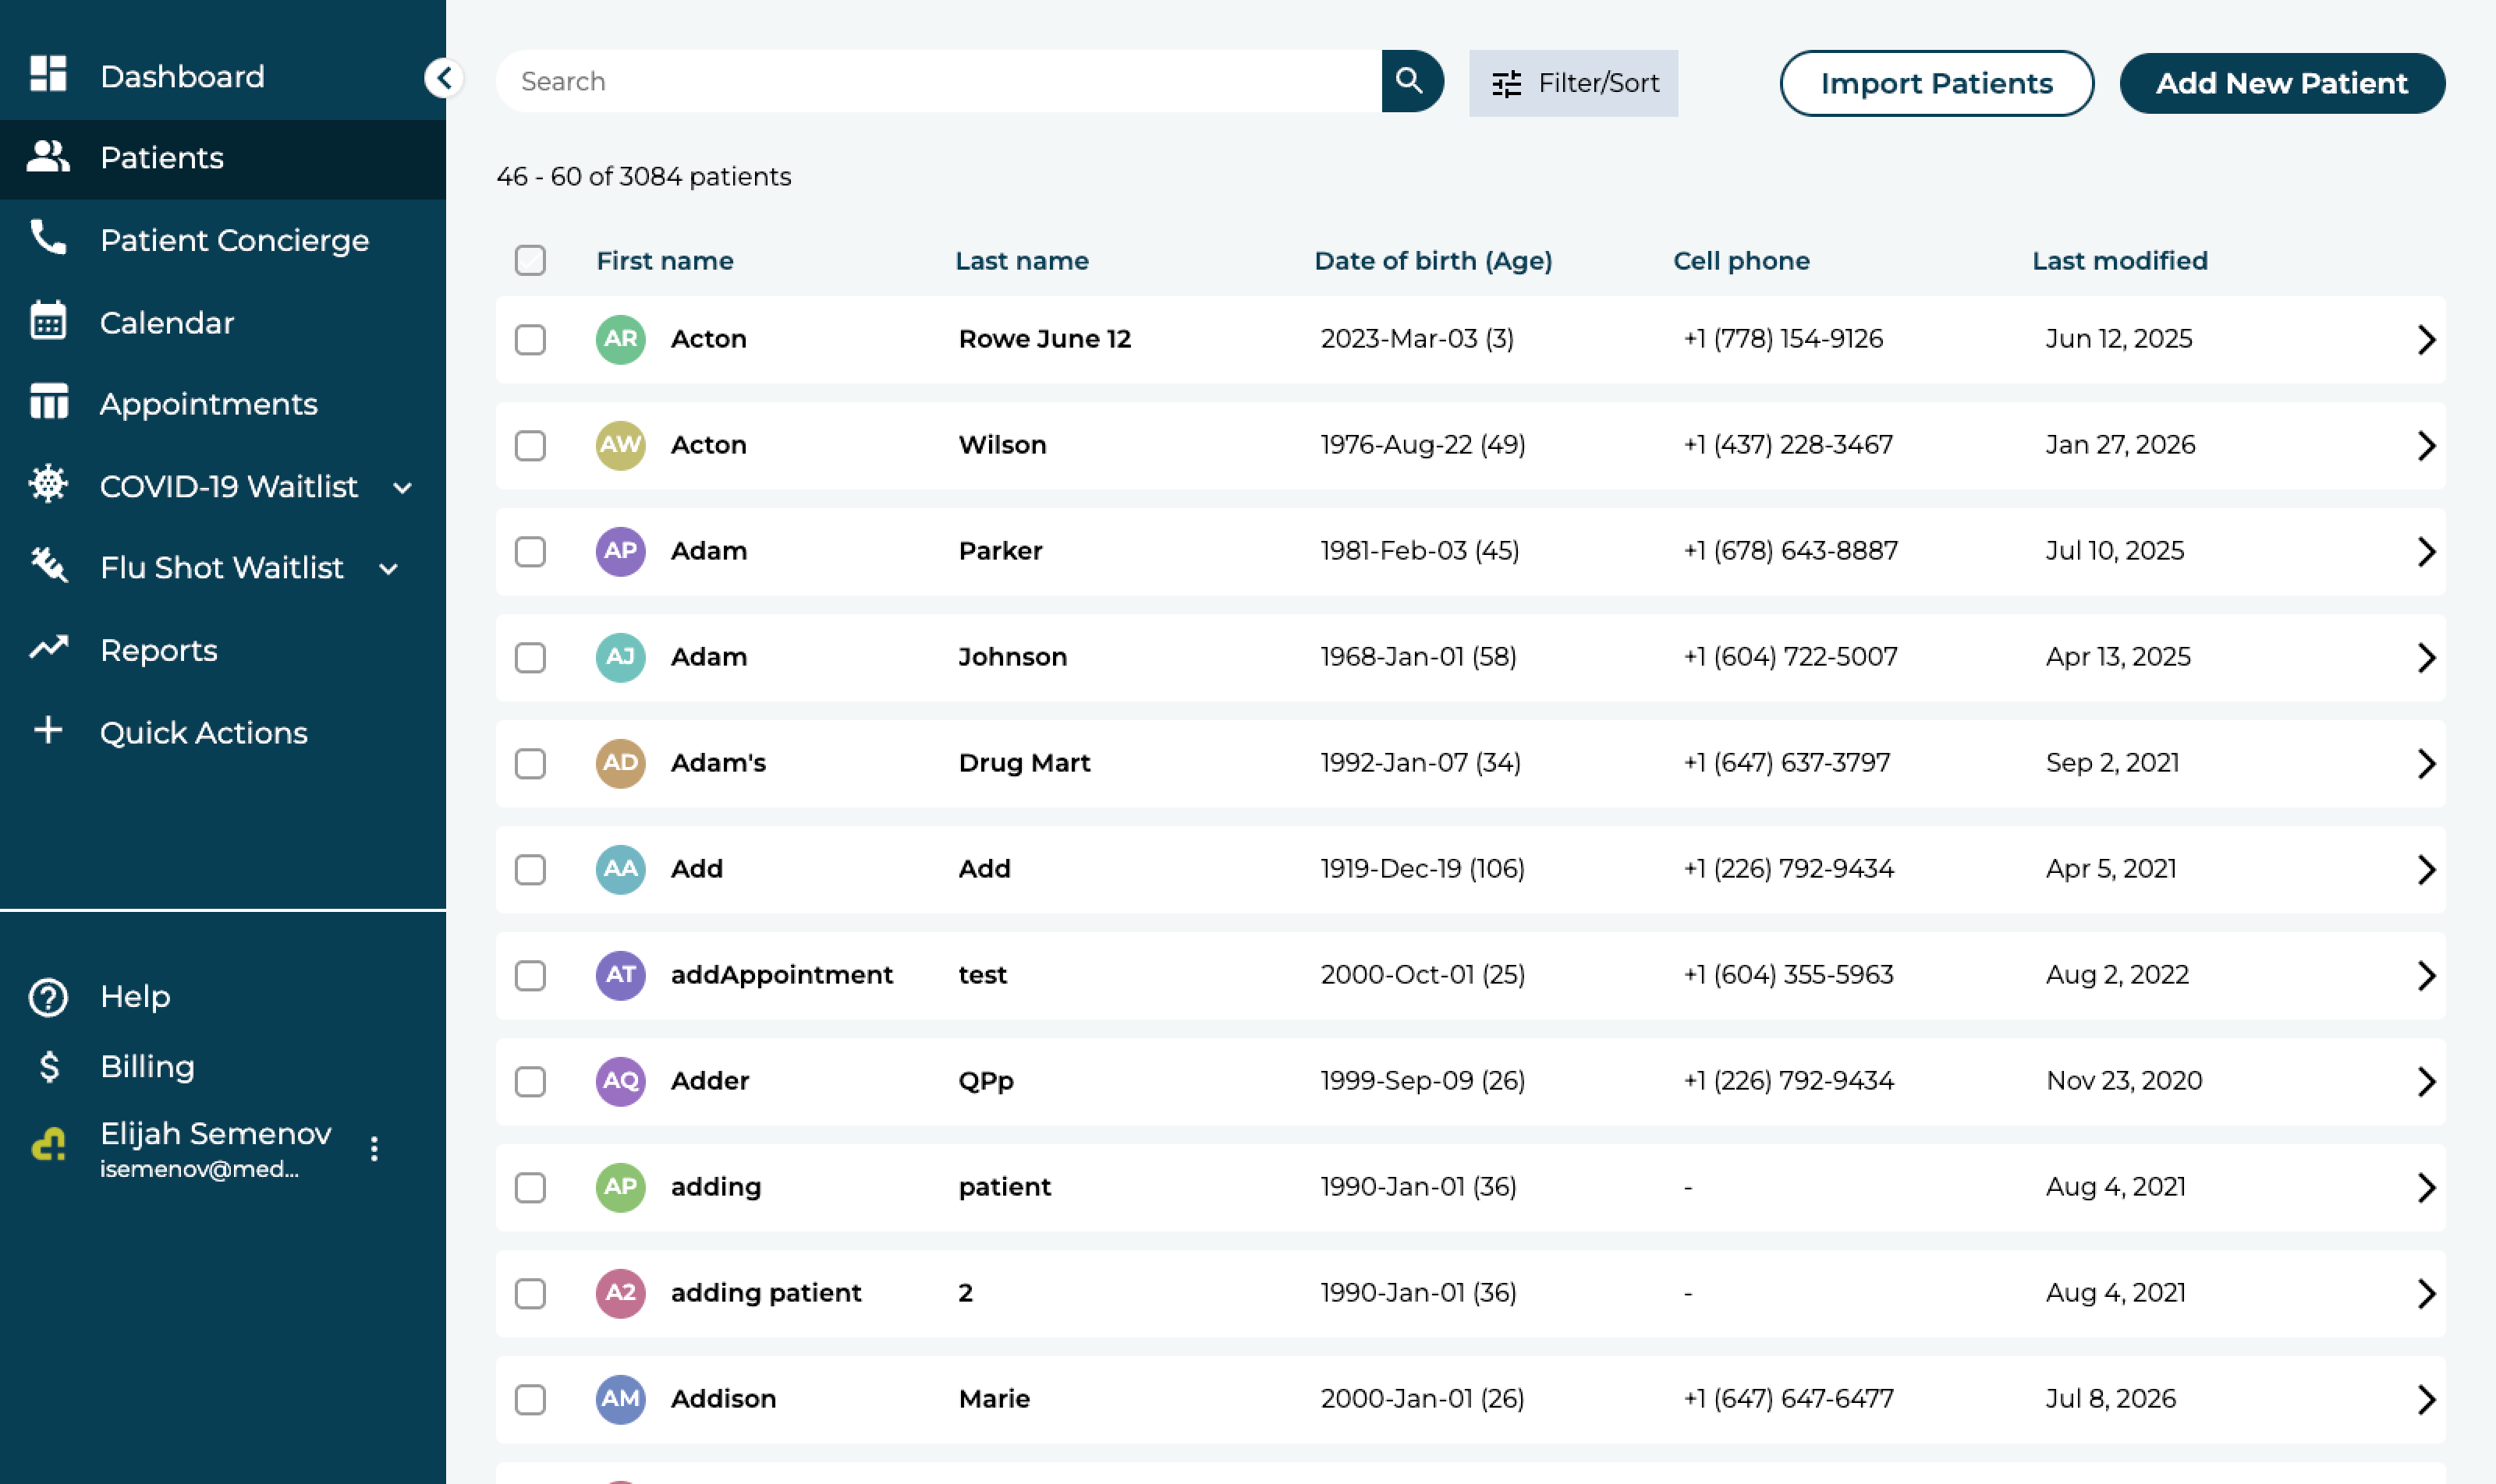Toggle the select-all header checkbox

(530, 260)
